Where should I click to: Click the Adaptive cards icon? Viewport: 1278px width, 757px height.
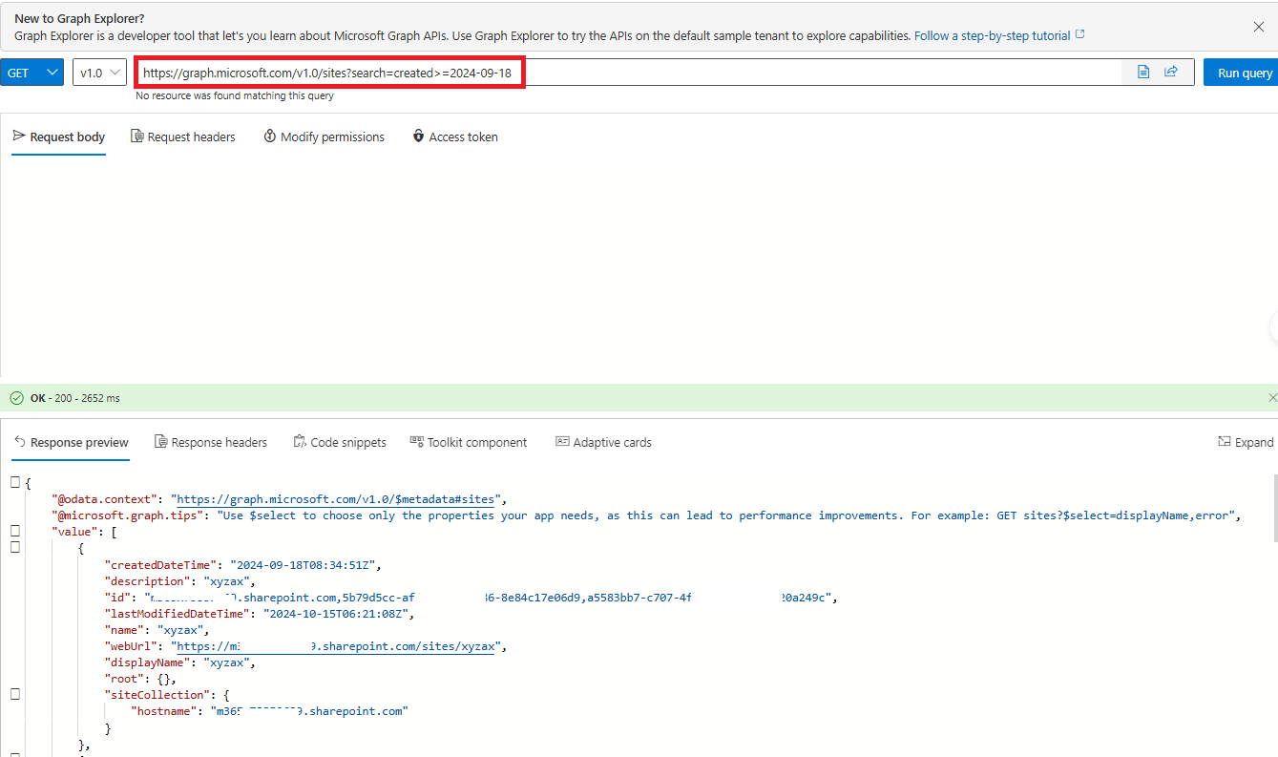coord(562,441)
